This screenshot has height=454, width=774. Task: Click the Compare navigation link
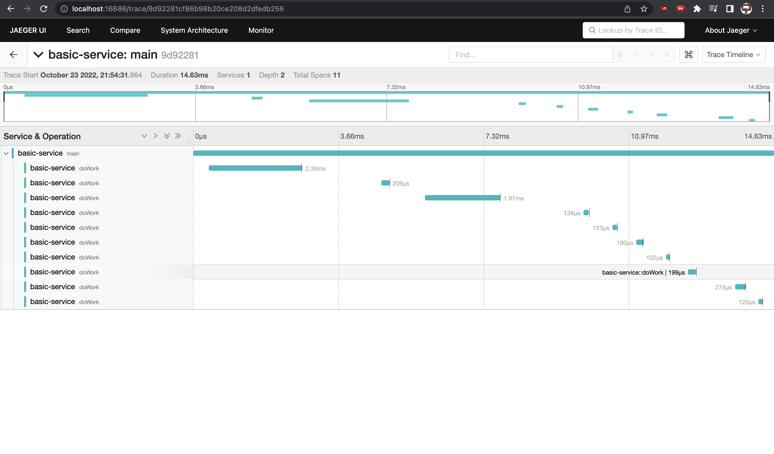tap(125, 30)
